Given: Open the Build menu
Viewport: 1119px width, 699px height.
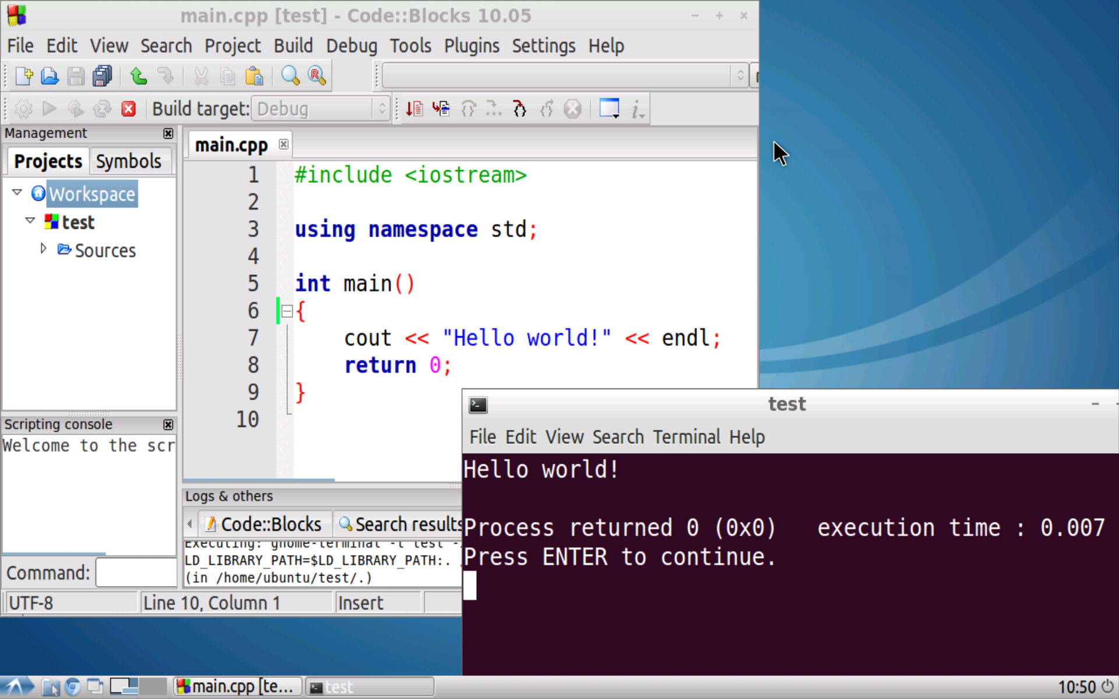Looking at the screenshot, I should pos(293,45).
